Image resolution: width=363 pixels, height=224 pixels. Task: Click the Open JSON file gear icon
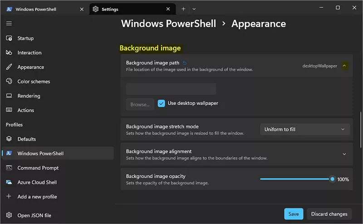click(x=9, y=215)
